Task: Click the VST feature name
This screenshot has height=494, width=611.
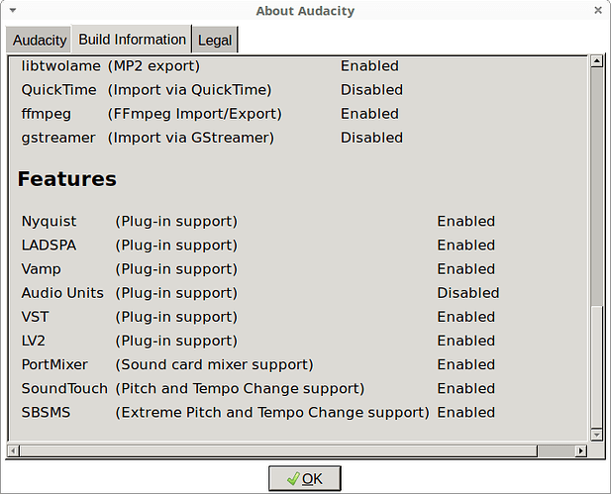Action: click(35, 317)
